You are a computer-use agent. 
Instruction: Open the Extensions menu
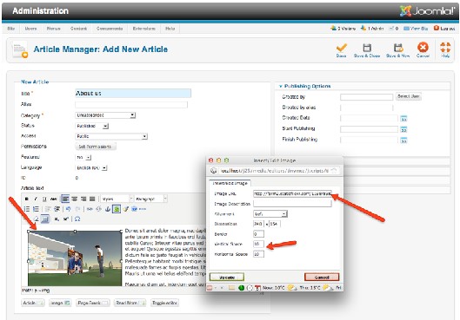point(144,29)
